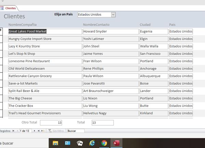Click the city cell San Francisco
The width and height of the screenshot is (205, 148).
pyautogui.click(x=154, y=54)
